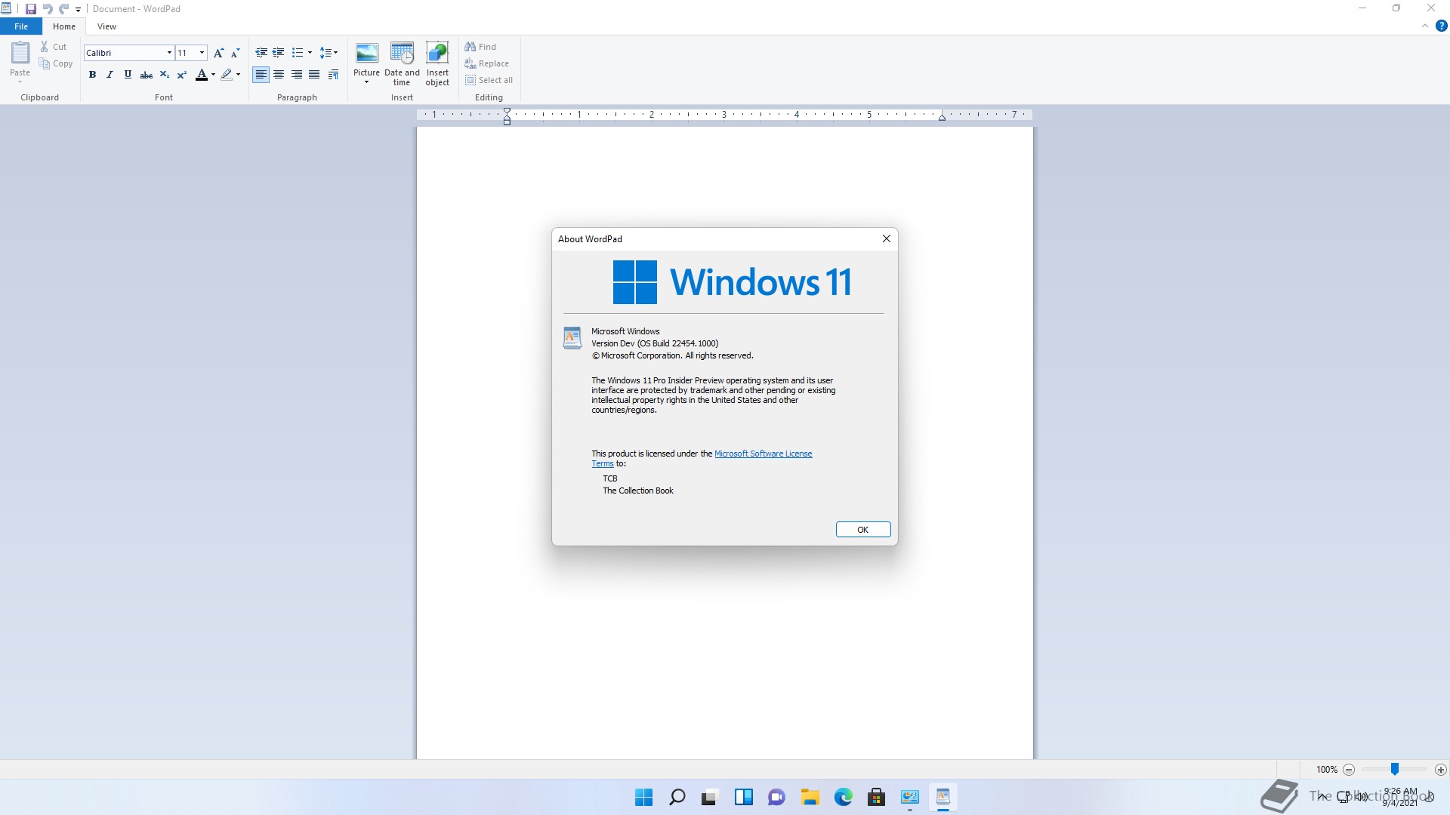This screenshot has height=815, width=1450.
Task: Click Increase indent icon
Action: (278, 53)
